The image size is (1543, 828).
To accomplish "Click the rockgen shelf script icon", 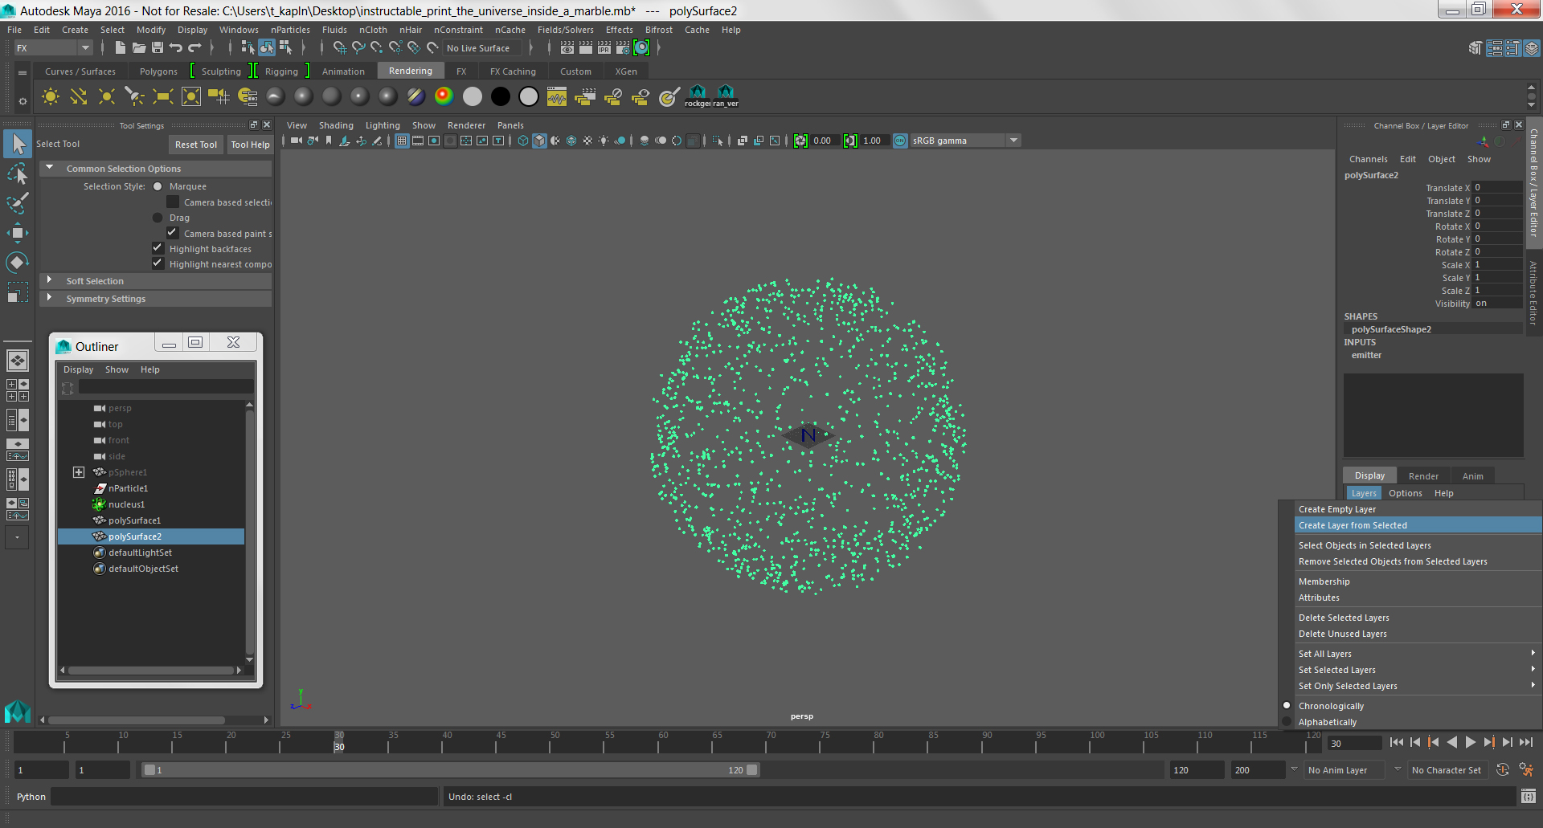I will pyautogui.click(x=698, y=96).
